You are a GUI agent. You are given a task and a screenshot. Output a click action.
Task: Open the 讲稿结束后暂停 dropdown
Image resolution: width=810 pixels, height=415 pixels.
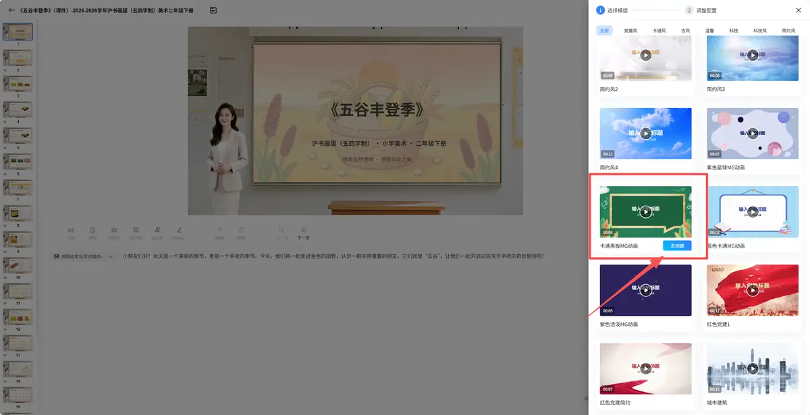point(84,256)
